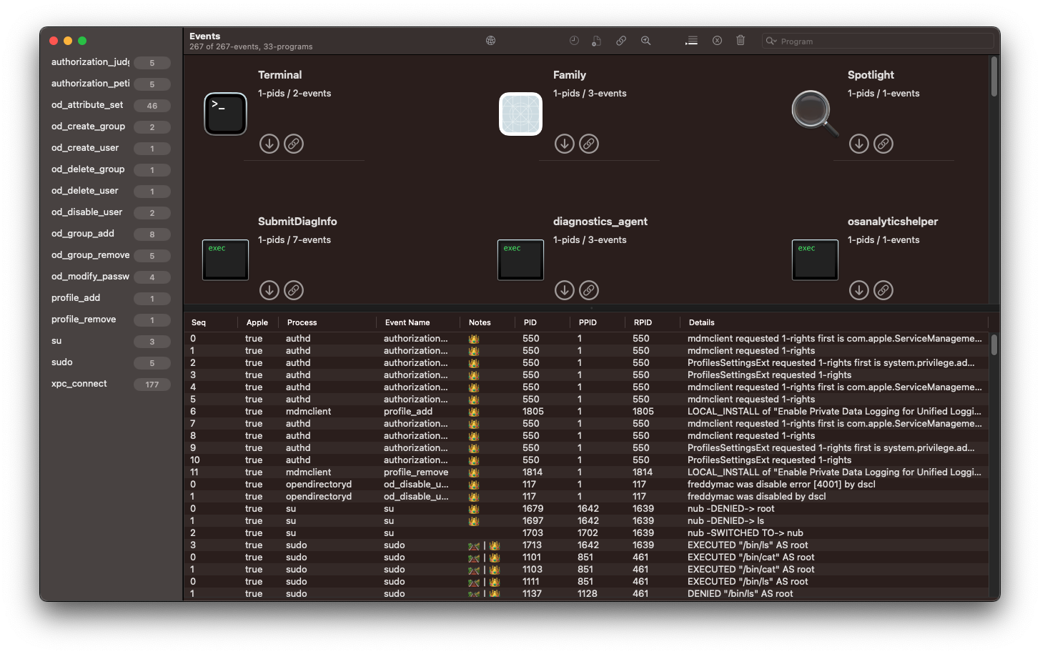Select od_group_remove sidebar item
Viewport: 1040px width, 654px height.
[111, 255]
